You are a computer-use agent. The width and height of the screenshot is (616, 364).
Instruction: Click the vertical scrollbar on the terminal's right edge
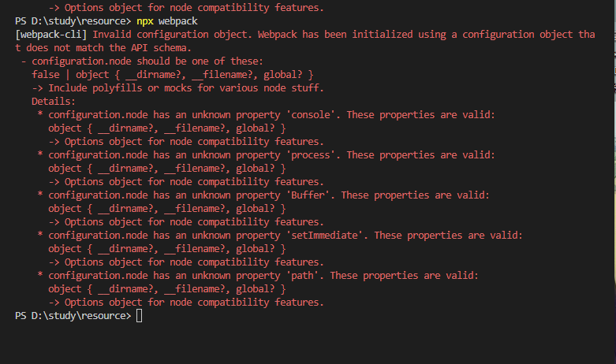pyautogui.click(x=612, y=158)
